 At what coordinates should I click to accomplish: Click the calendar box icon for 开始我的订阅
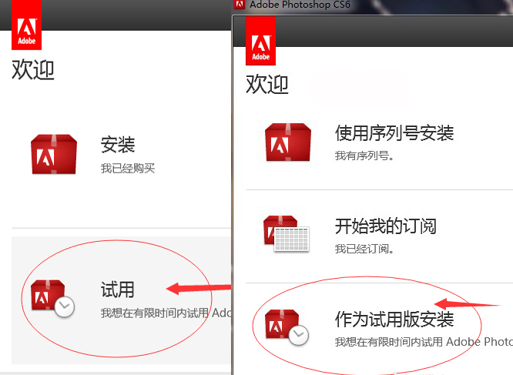coord(287,233)
